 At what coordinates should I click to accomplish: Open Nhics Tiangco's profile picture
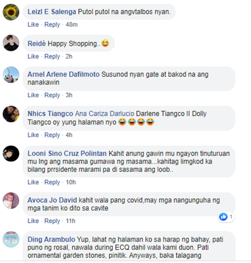click(11, 114)
